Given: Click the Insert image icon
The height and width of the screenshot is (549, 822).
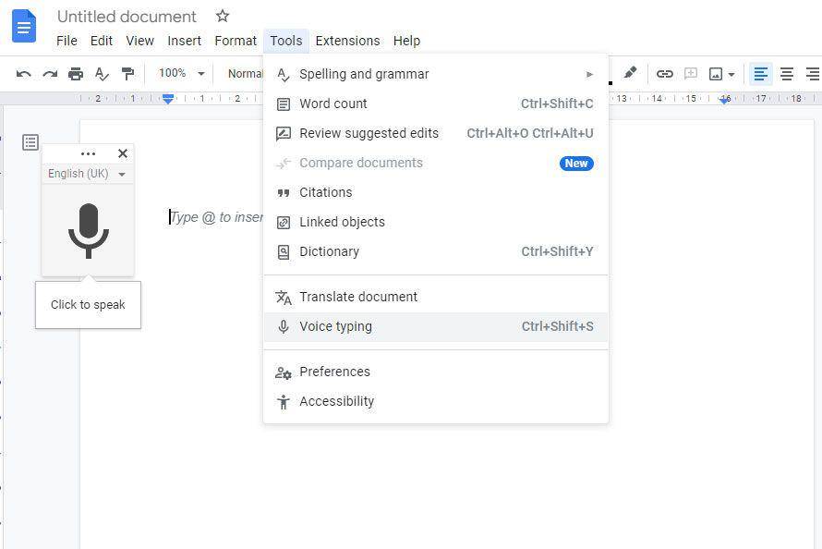Looking at the screenshot, I should (716, 74).
